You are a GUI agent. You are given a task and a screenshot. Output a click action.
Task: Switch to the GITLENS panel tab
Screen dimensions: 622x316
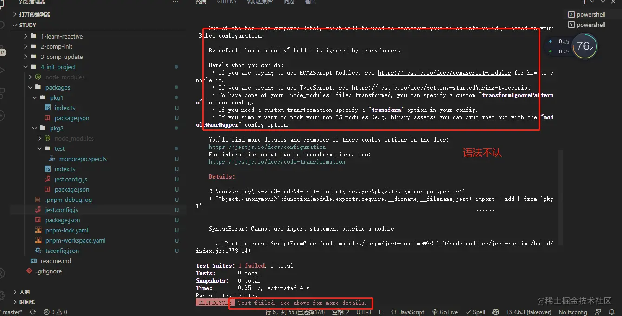click(x=227, y=2)
